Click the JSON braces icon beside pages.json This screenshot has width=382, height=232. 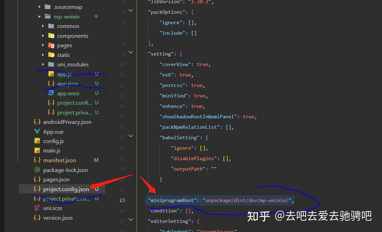[x=37, y=179]
